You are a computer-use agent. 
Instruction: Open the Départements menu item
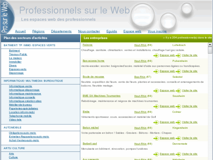pos(61,31)
